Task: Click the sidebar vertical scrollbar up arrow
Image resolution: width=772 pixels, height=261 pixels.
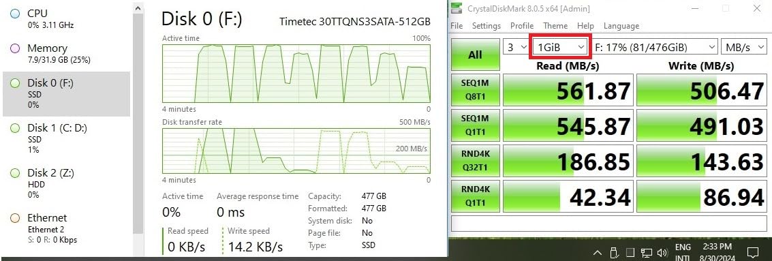Action: click(x=138, y=7)
